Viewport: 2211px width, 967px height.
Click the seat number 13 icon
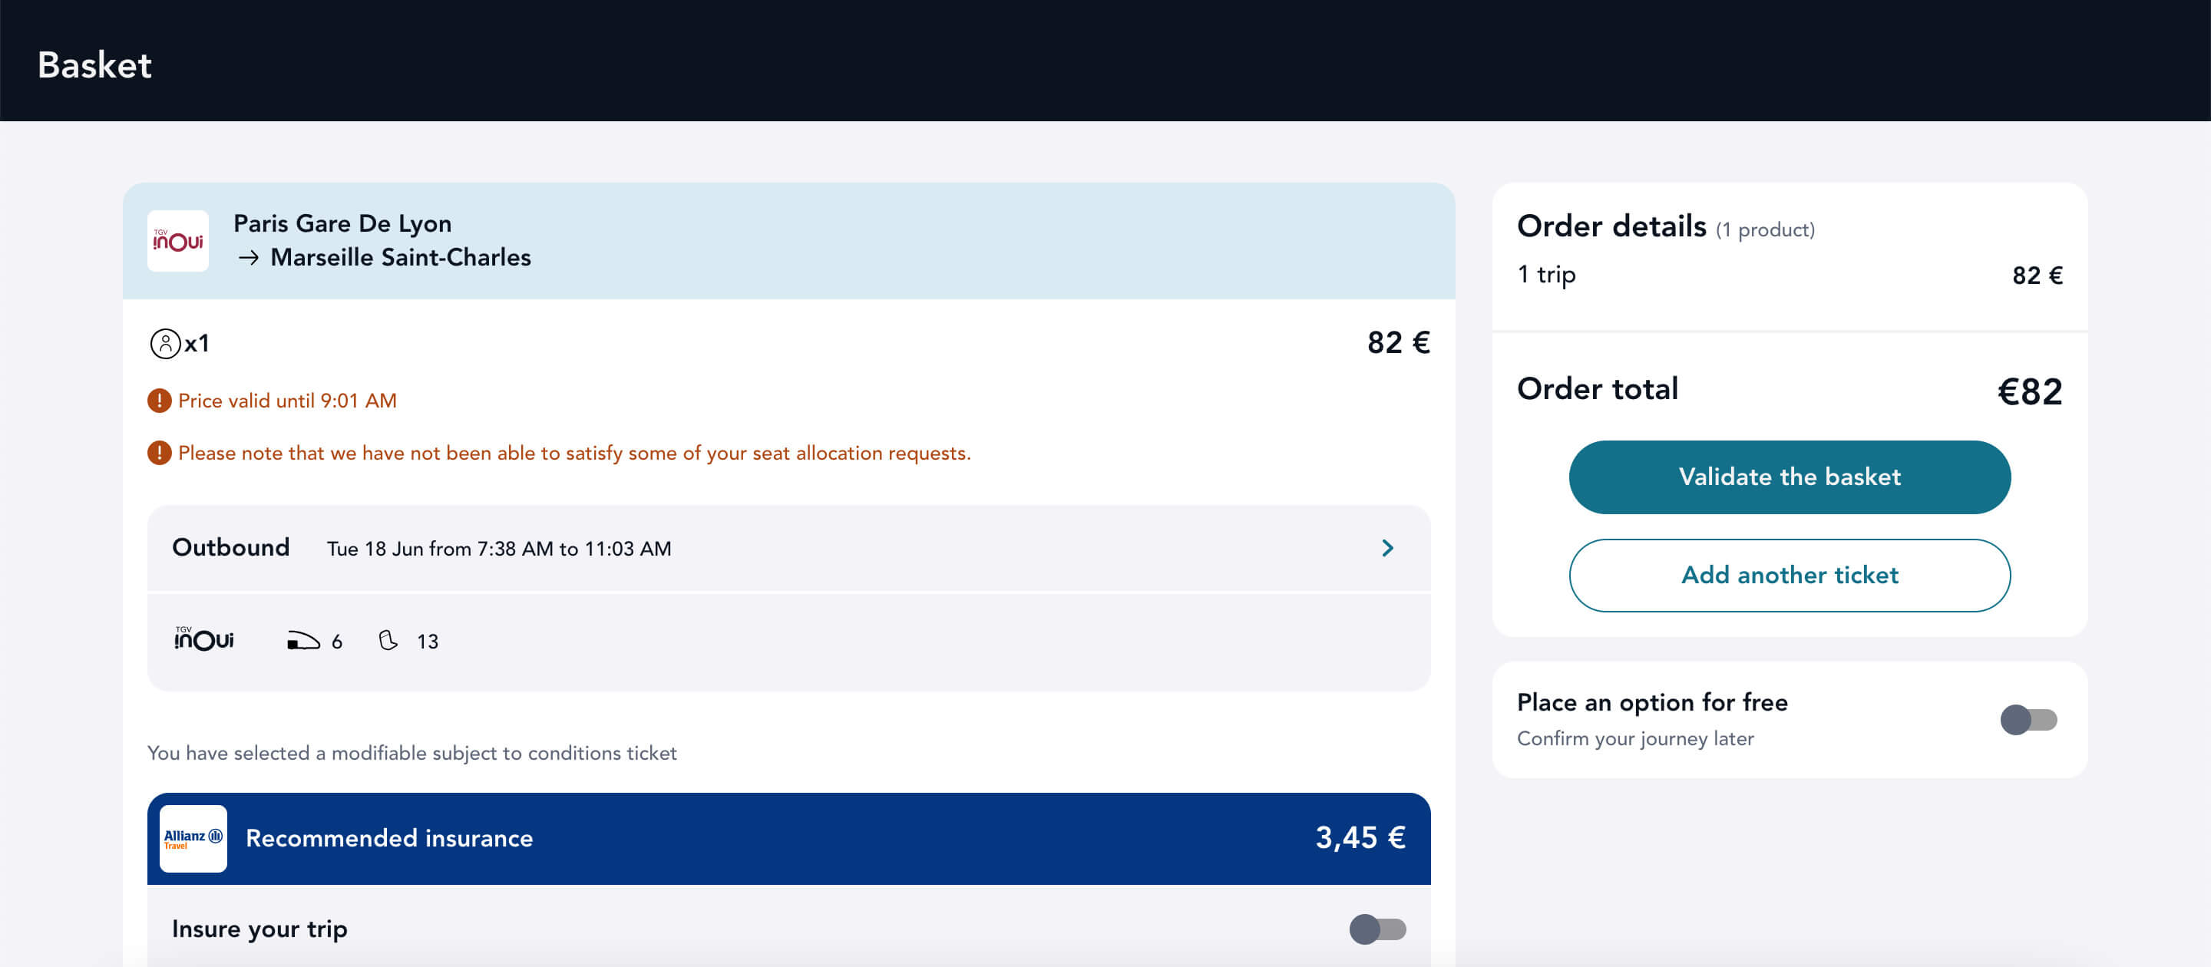point(388,641)
